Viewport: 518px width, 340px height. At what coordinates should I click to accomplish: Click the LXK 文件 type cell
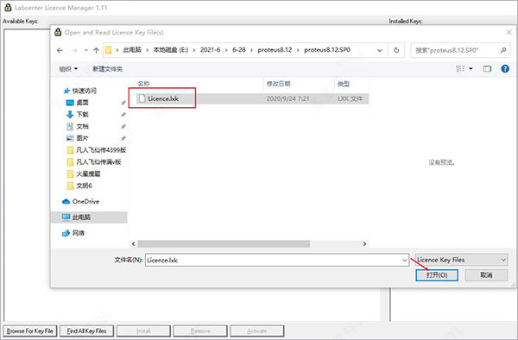[x=350, y=98]
